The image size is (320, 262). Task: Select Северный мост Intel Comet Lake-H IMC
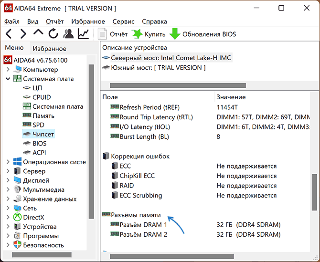(x=171, y=58)
